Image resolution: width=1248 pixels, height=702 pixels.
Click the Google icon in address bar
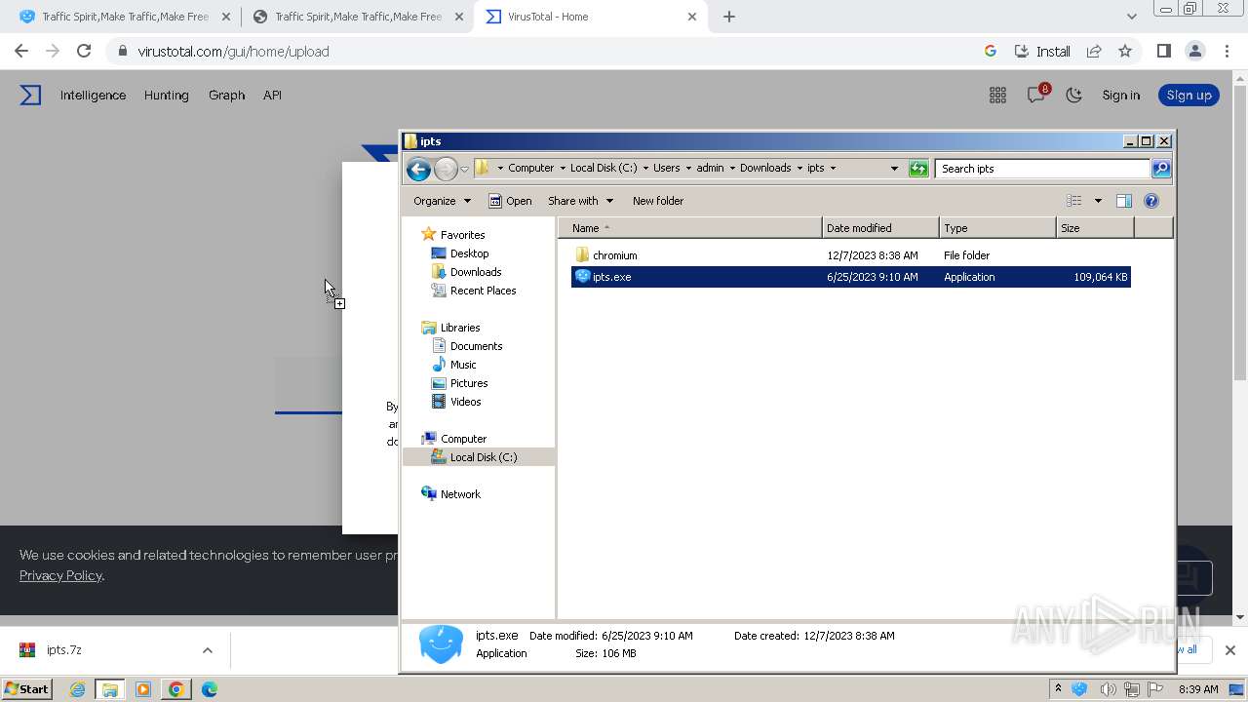pos(991,51)
